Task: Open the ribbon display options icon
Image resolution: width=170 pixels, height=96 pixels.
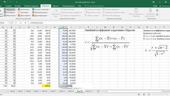Action: 154,2
